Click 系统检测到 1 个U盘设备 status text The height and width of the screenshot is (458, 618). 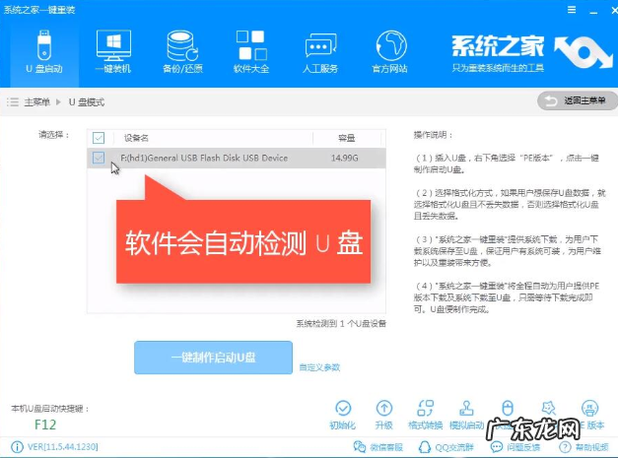click(x=341, y=324)
